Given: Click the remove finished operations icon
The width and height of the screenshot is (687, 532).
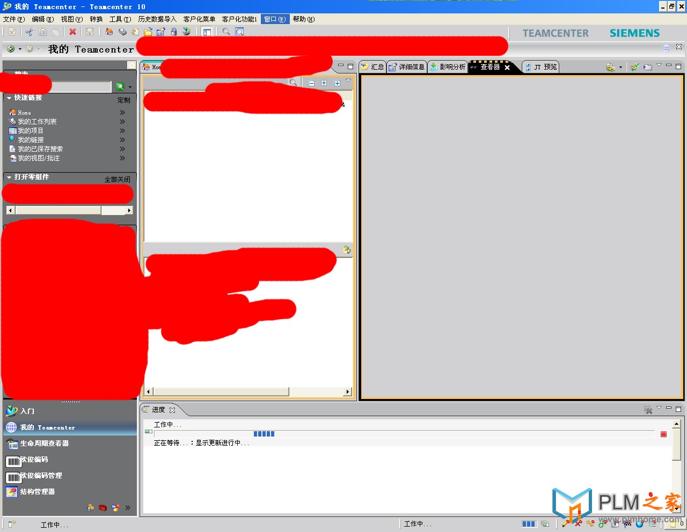Looking at the screenshot, I should click(x=648, y=410).
